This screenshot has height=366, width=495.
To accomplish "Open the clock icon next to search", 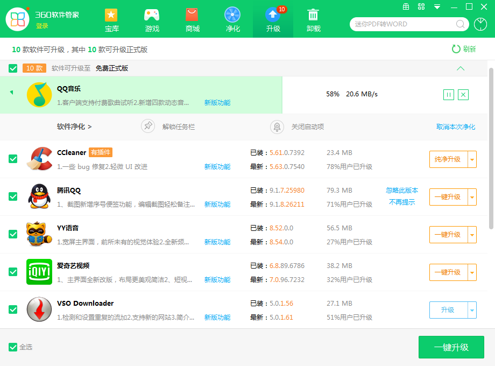I will (x=480, y=24).
